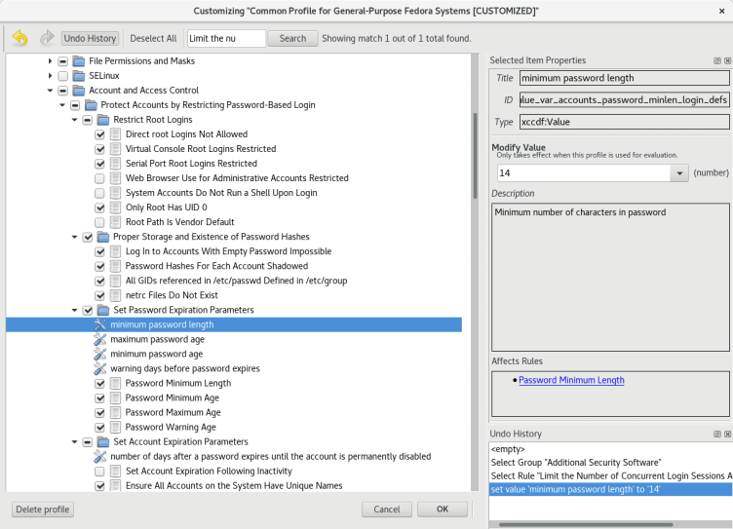The height and width of the screenshot is (529, 733).
Task: Click the Restrict Root Logins folder icon
Action: click(x=103, y=120)
